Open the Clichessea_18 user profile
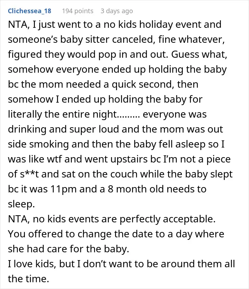 tap(30, 11)
